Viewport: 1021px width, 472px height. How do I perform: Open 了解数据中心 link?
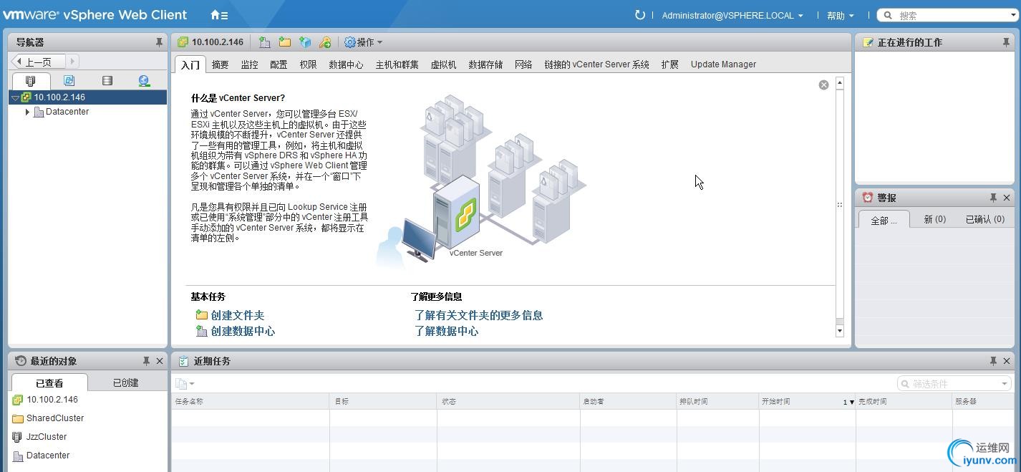click(446, 331)
